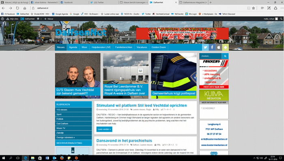Open Hallo, Johan account menu
The image size is (284, 161).
click(271, 19)
